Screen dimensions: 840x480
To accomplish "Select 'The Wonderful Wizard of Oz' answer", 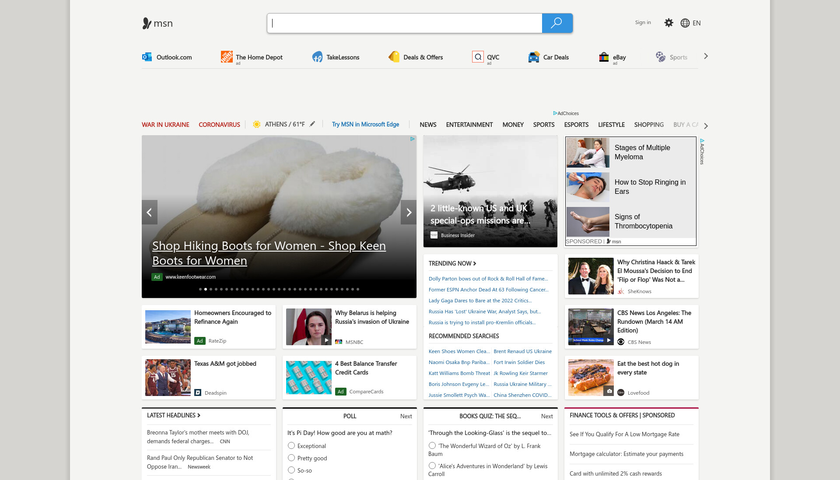I will 432,445.
